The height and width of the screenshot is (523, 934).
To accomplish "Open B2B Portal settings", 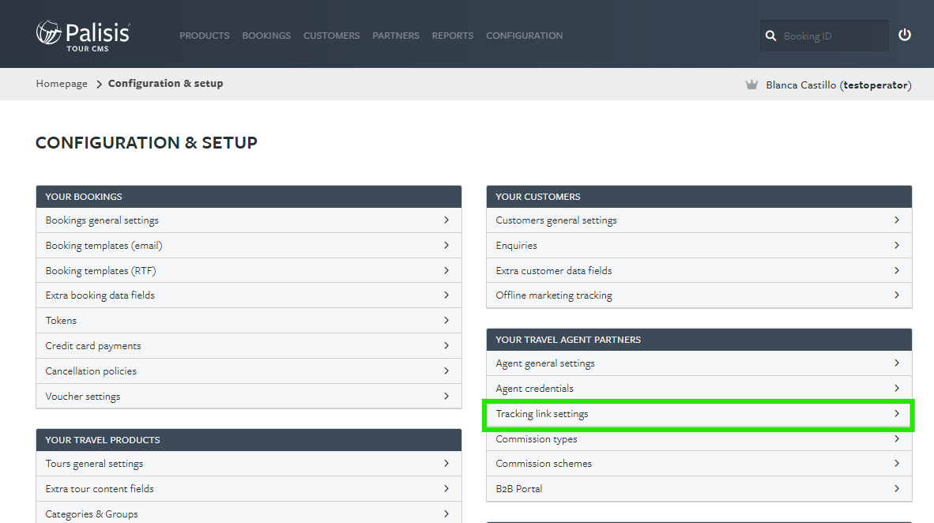I will 699,488.
